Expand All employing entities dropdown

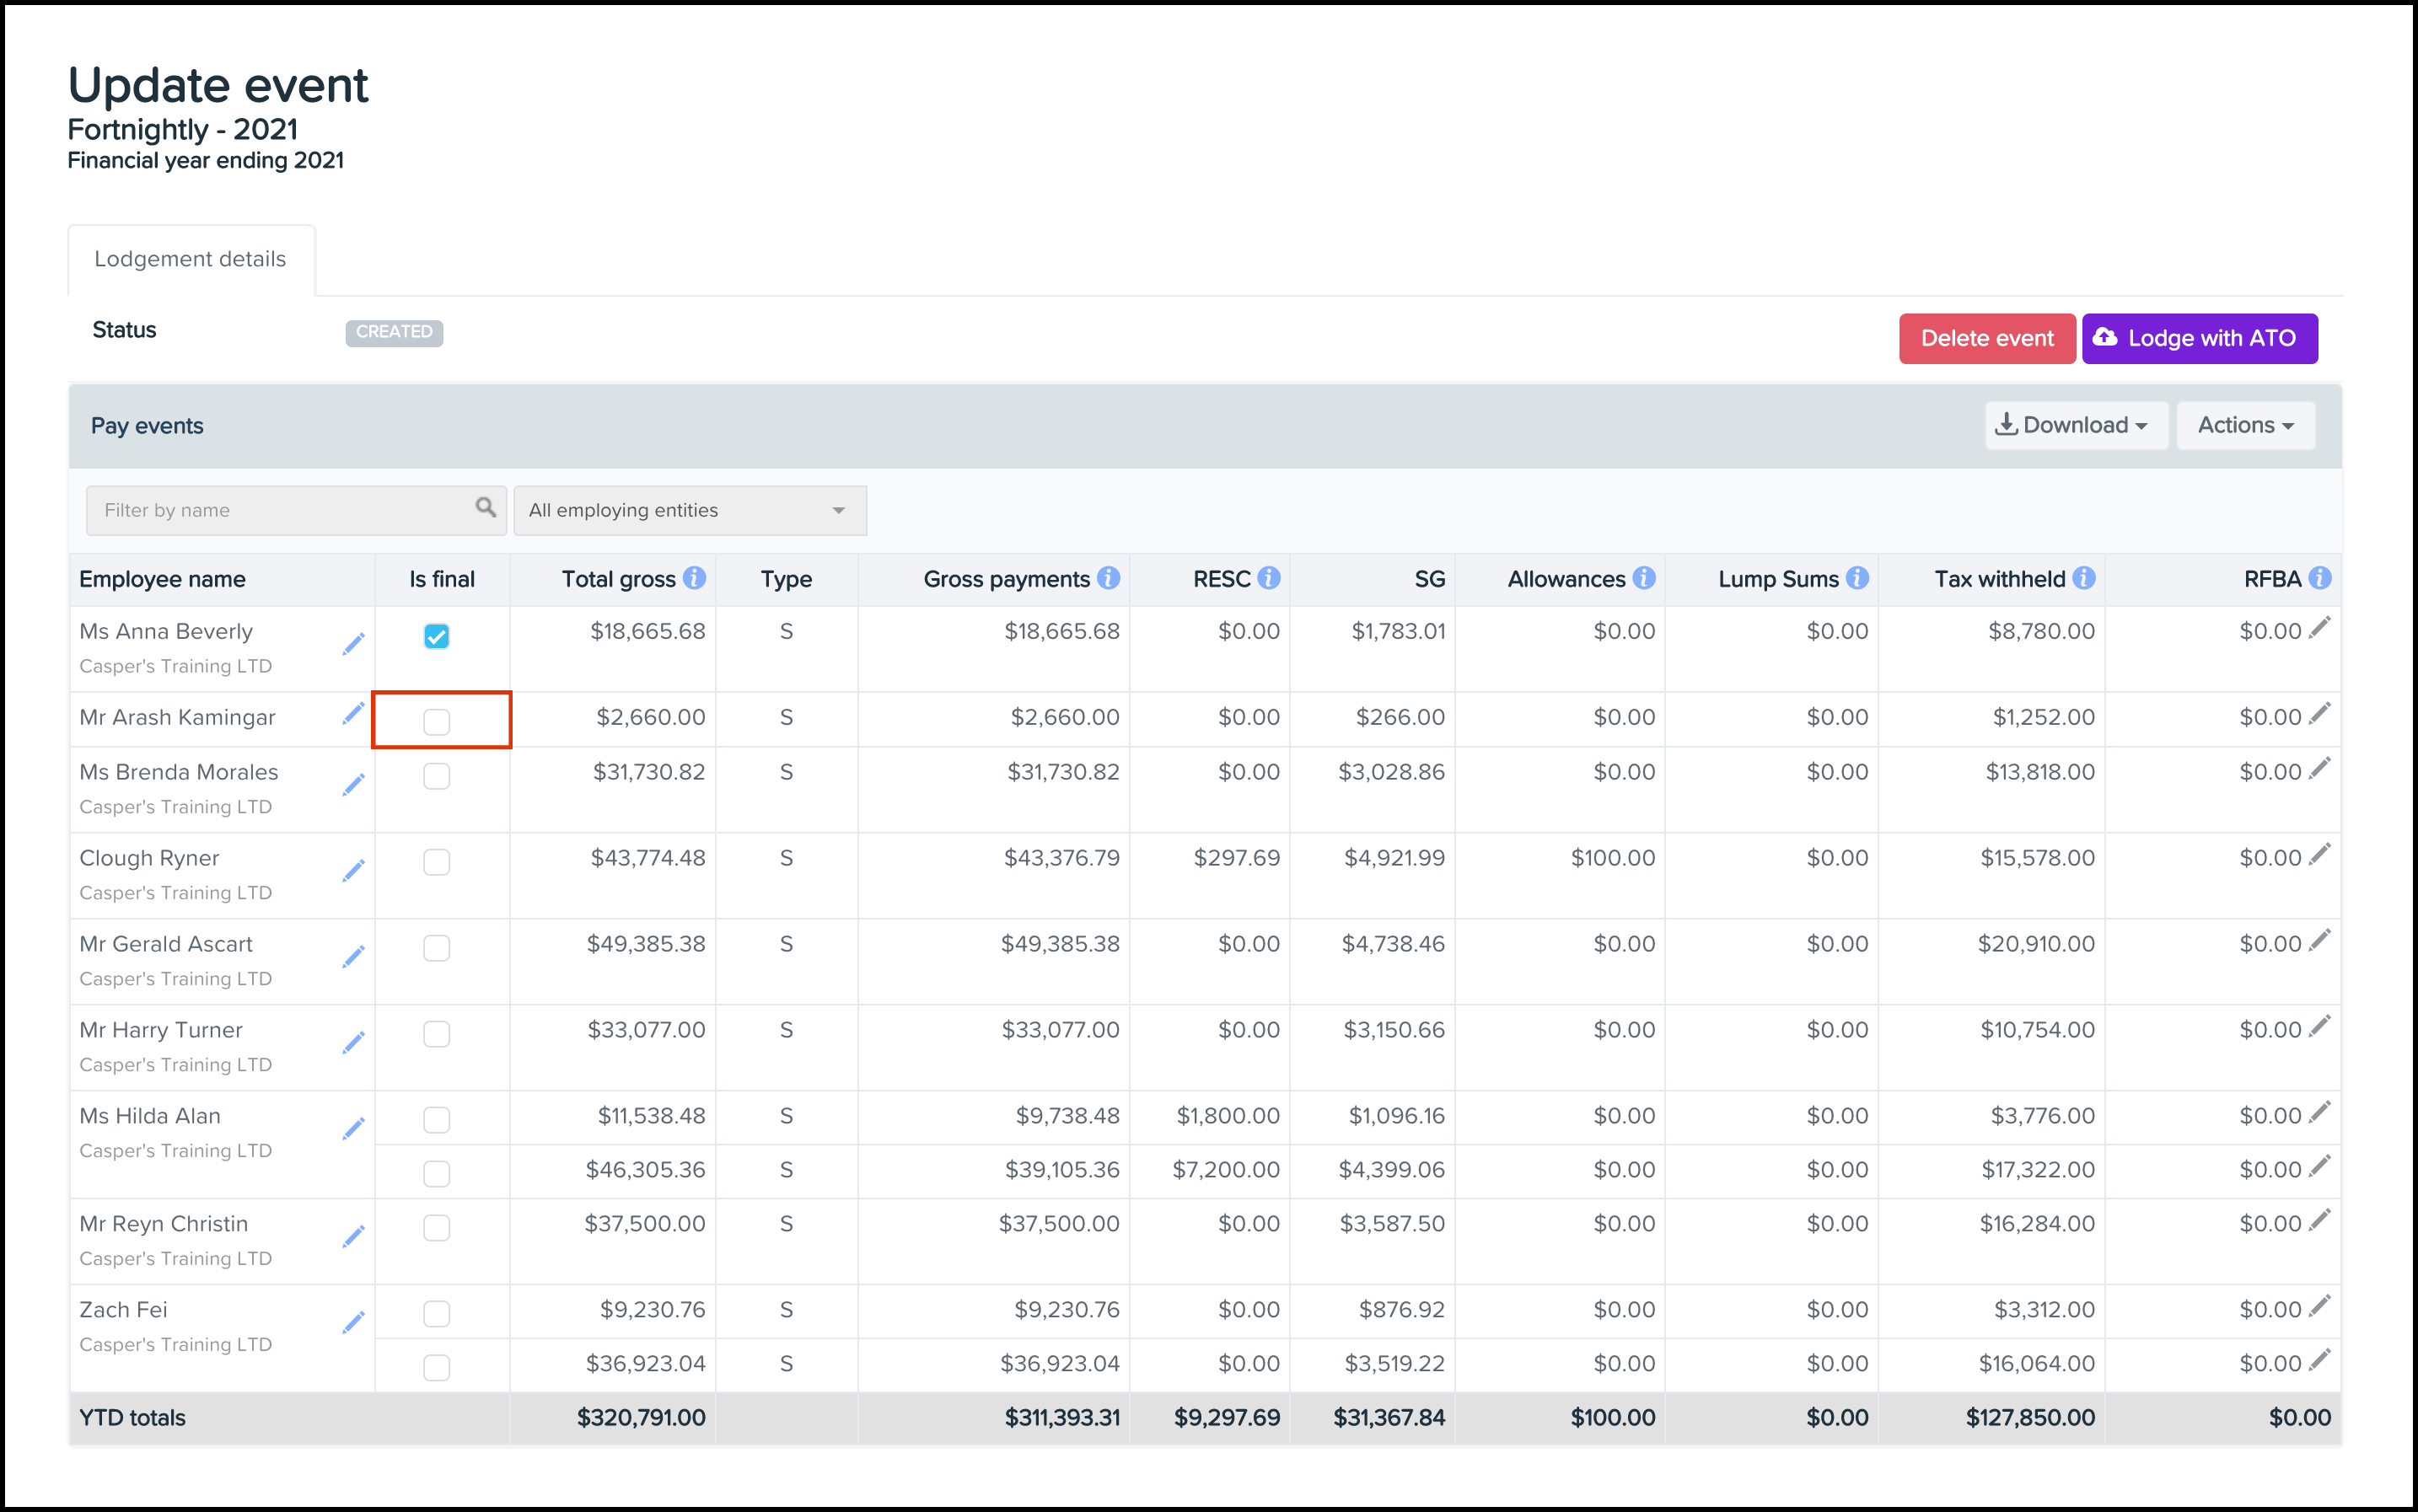pos(690,510)
